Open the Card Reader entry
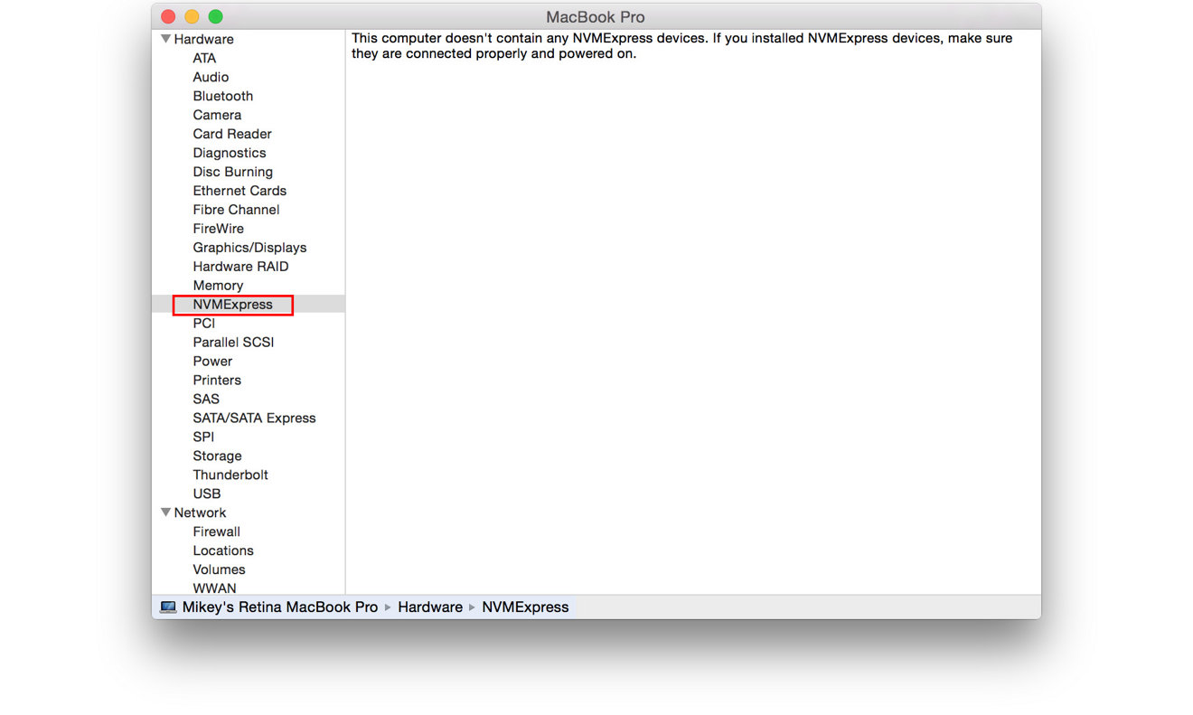Screen dimensions: 1193x715 pos(232,134)
